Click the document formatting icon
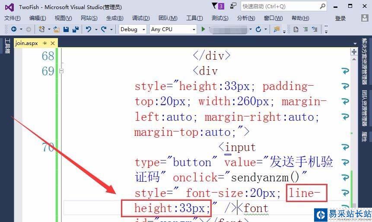Image resolution: width=372 pixels, height=222 pixels. (296, 29)
